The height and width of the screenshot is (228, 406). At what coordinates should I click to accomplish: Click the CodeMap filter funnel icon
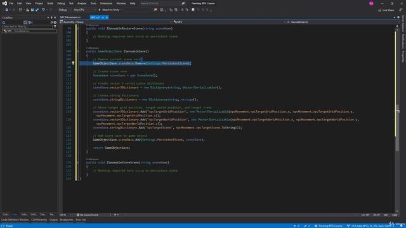(x=55, y=27)
